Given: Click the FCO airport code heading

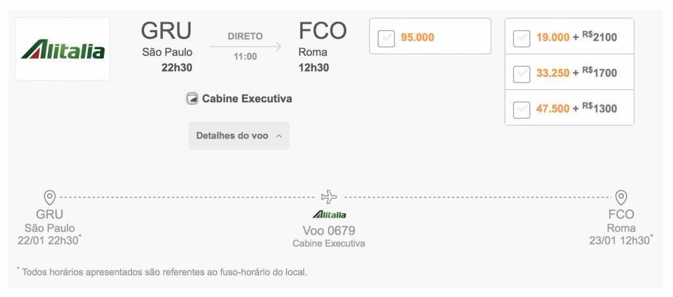Looking at the screenshot, I should click(322, 31).
